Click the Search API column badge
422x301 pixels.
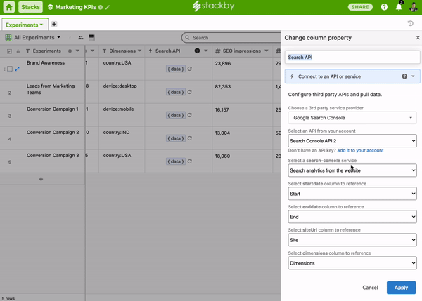pos(197,51)
